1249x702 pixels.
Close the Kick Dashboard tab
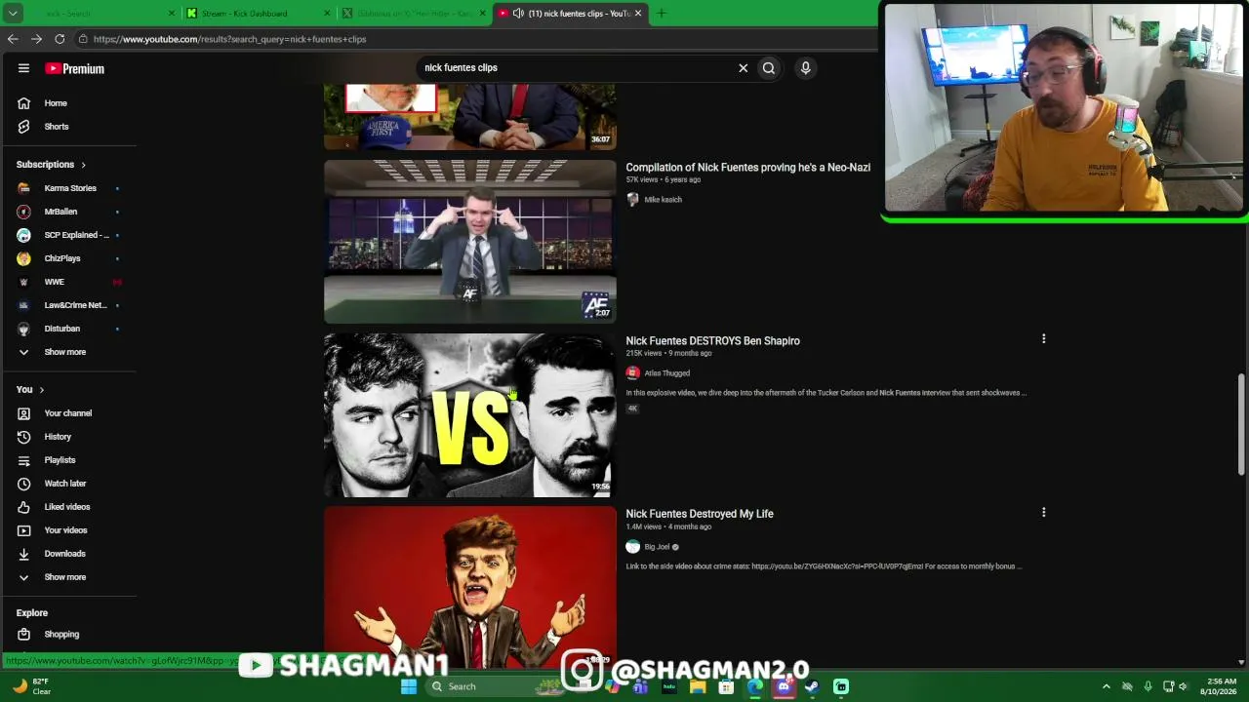point(326,14)
